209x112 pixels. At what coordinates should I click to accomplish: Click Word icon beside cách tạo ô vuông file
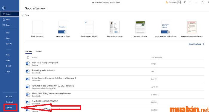pyautogui.click(x=28, y=64)
